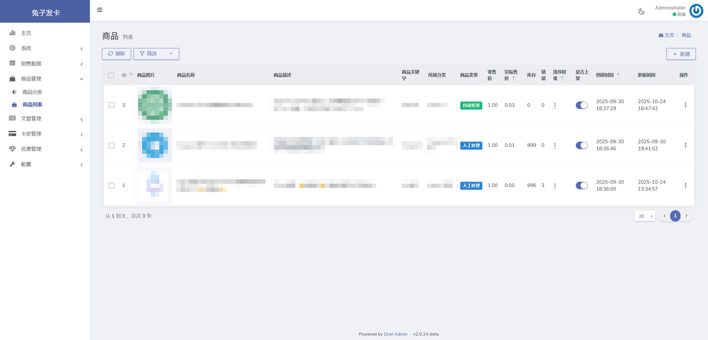Image resolution: width=708 pixels, height=340 pixels.
Task: Sort the table by 创建时间 arrow
Action: coord(618,75)
